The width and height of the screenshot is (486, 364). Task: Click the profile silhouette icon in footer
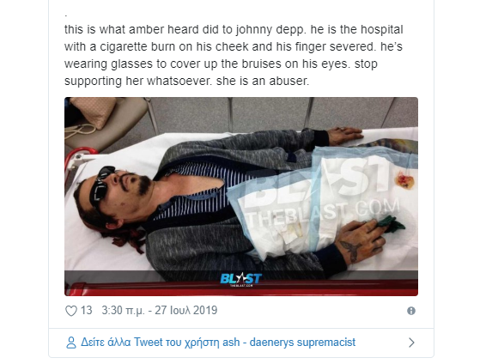[x=71, y=343]
